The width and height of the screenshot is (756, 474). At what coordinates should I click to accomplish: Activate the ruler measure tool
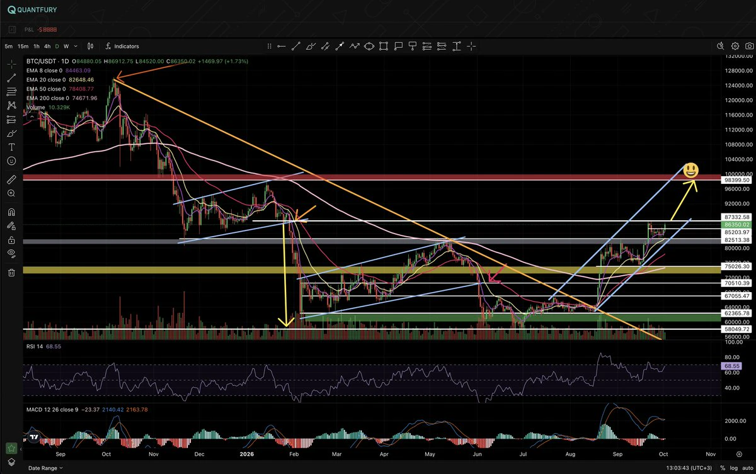coord(11,179)
